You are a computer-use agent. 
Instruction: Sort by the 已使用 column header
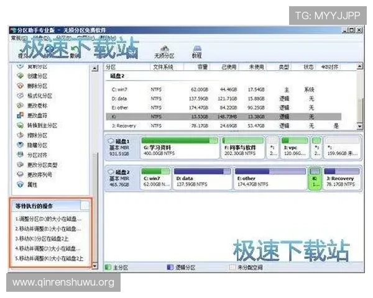click(x=225, y=67)
